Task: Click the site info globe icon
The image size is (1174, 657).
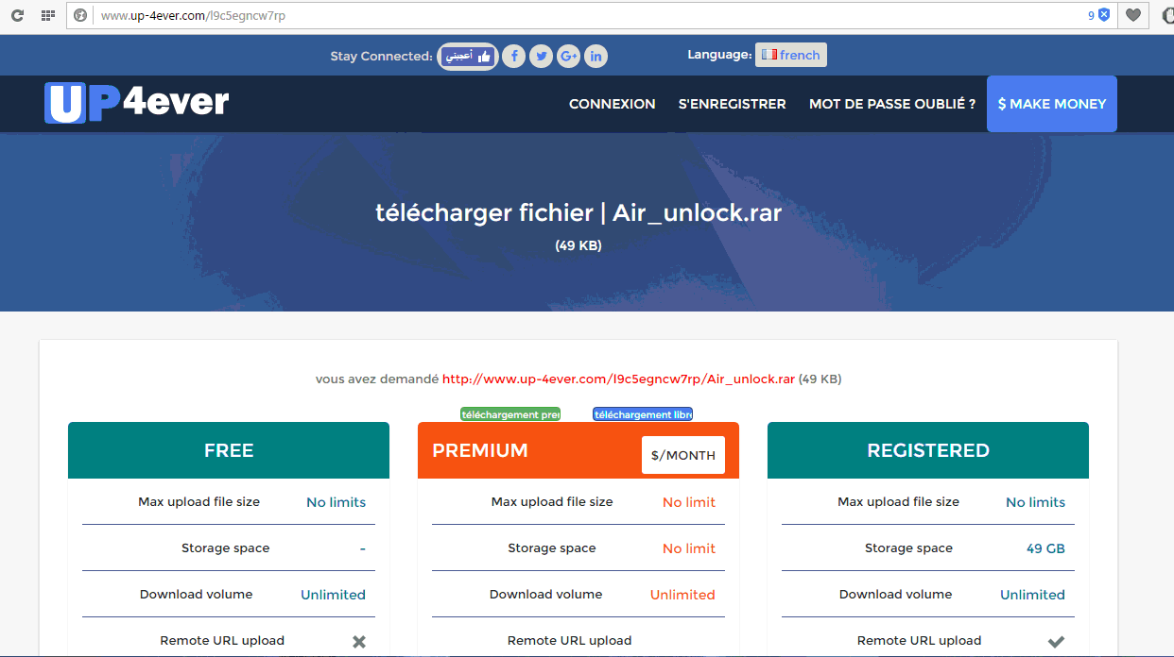Action: (80, 15)
